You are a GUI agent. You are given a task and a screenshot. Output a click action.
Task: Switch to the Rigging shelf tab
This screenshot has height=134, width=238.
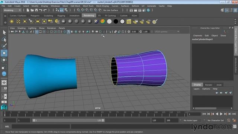pyautogui.click(x=61, y=16)
